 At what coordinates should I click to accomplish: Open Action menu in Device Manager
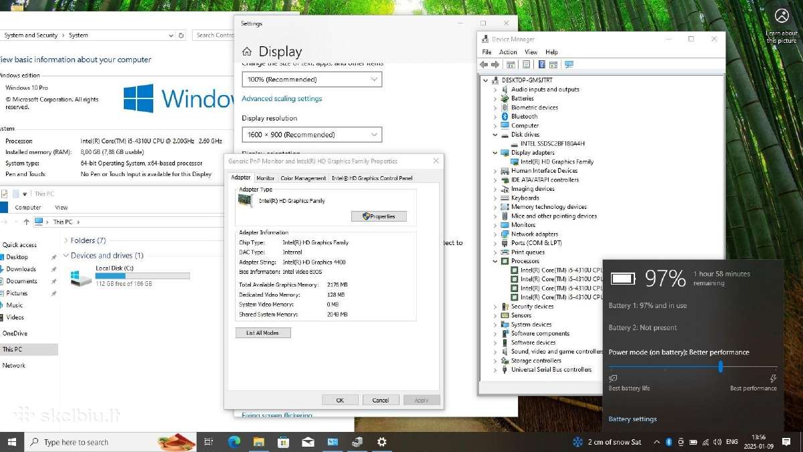click(508, 52)
